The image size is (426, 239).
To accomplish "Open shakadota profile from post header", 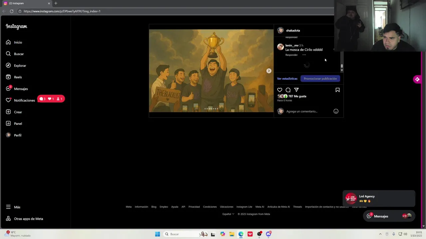I will (293, 31).
